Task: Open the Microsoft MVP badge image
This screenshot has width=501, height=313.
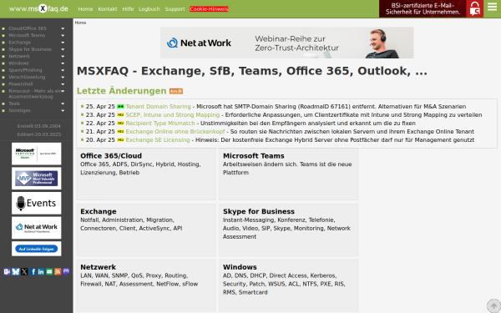Action: [x=37, y=179]
